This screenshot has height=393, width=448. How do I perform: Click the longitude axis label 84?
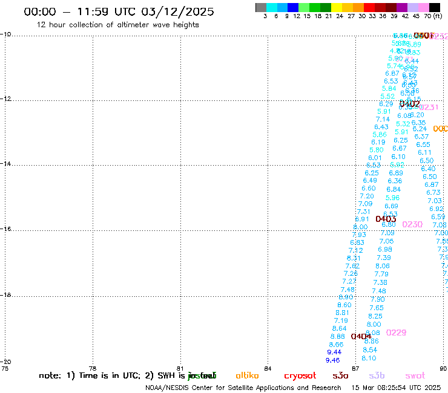[x=268, y=368]
